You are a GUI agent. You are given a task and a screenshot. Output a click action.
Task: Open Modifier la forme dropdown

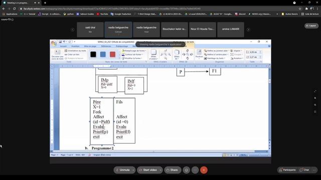(132, 58)
